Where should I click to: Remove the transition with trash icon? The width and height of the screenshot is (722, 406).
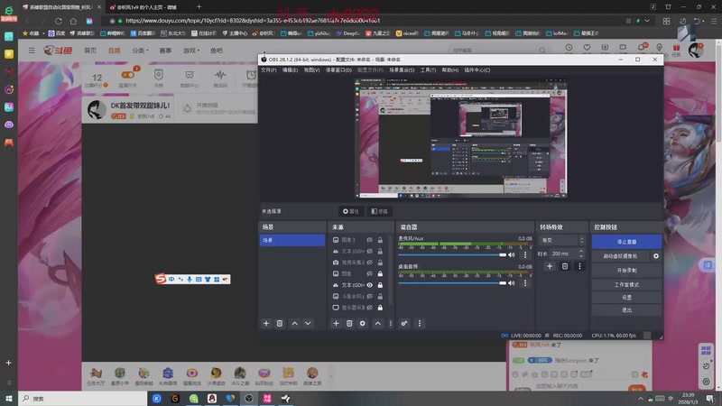(x=565, y=266)
